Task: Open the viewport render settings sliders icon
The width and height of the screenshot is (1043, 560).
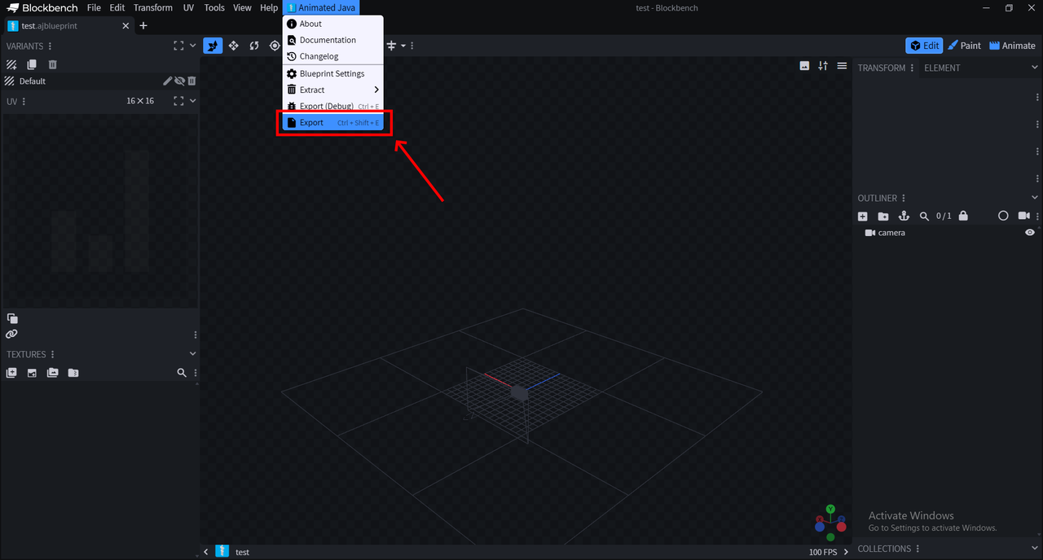Action: 823,66
